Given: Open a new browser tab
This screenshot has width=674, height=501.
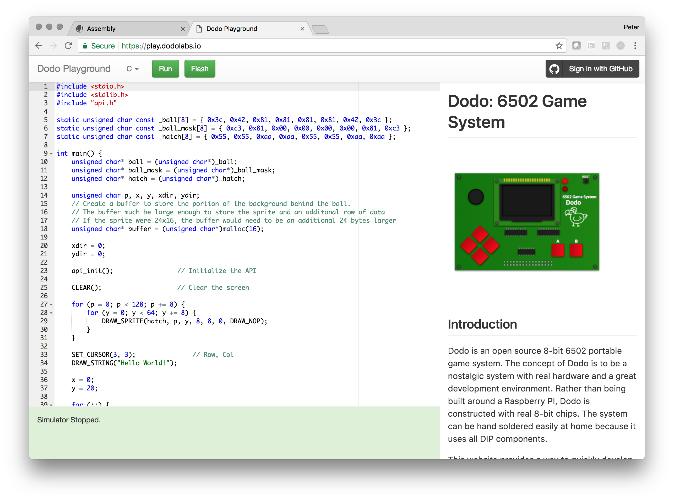Looking at the screenshot, I should click(320, 29).
